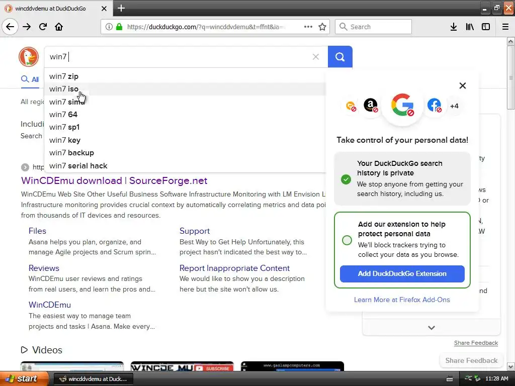Open Report Inappropriate Content sitelink
Image resolution: width=515 pixels, height=386 pixels.
point(234,268)
